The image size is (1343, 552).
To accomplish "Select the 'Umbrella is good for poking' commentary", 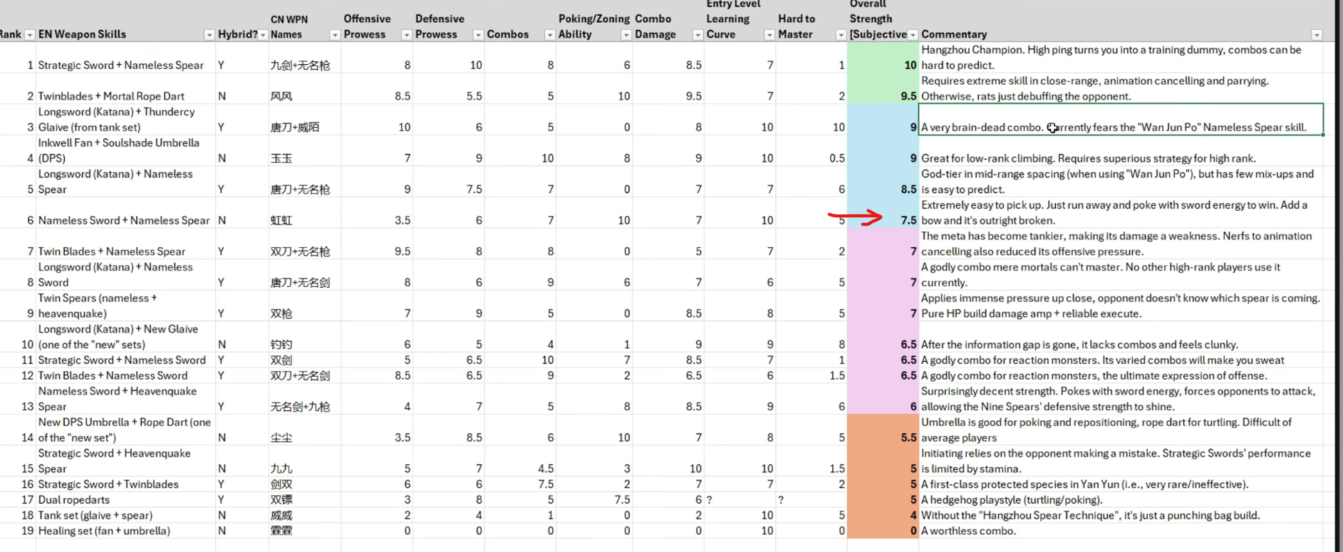I will [x=1121, y=430].
